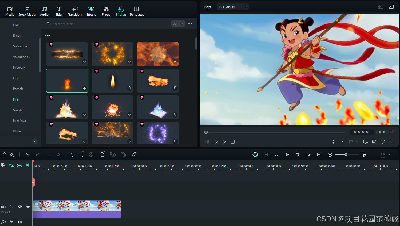Image resolution: width=400 pixels, height=226 pixels.
Task: Open the Stock Media tab
Action: pos(27,11)
